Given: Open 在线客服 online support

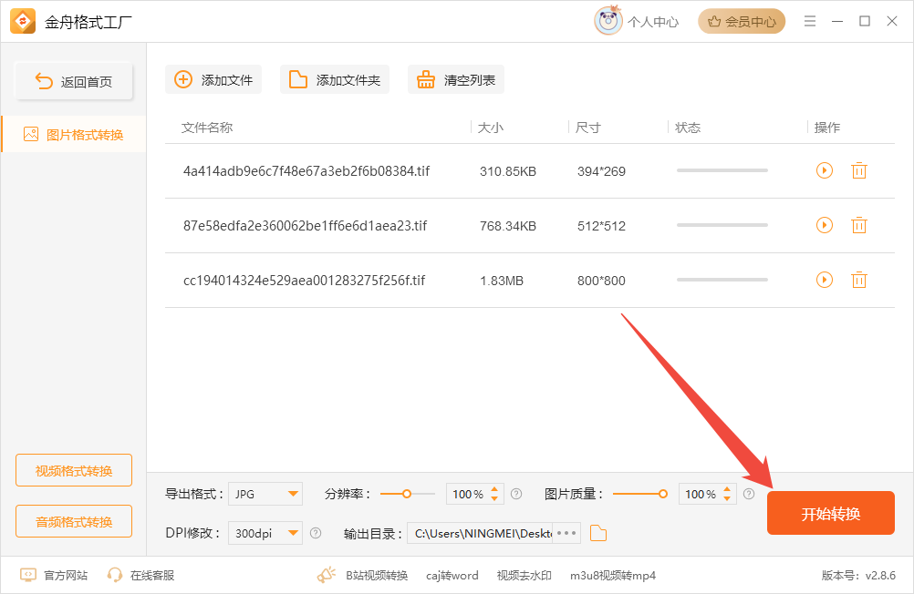Looking at the screenshot, I should [x=140, y=576].
